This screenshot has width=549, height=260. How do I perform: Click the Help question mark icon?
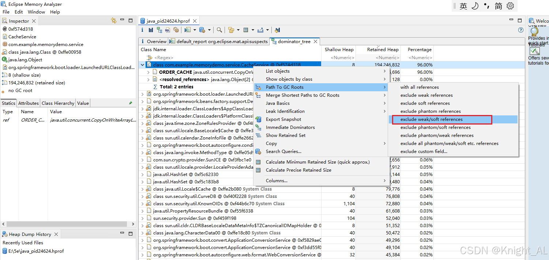pos(521,30)
